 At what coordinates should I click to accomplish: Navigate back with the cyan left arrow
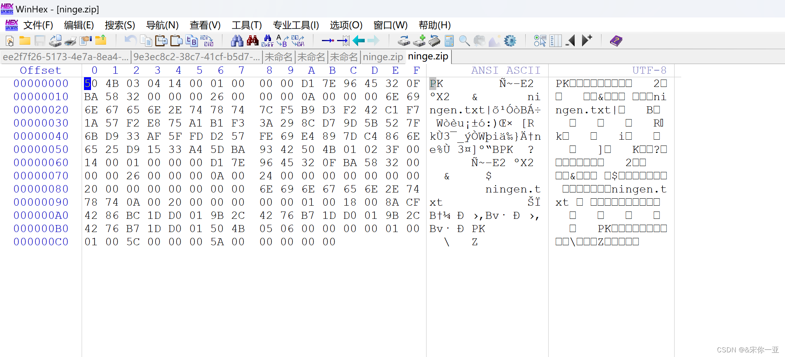coord(358,41)
